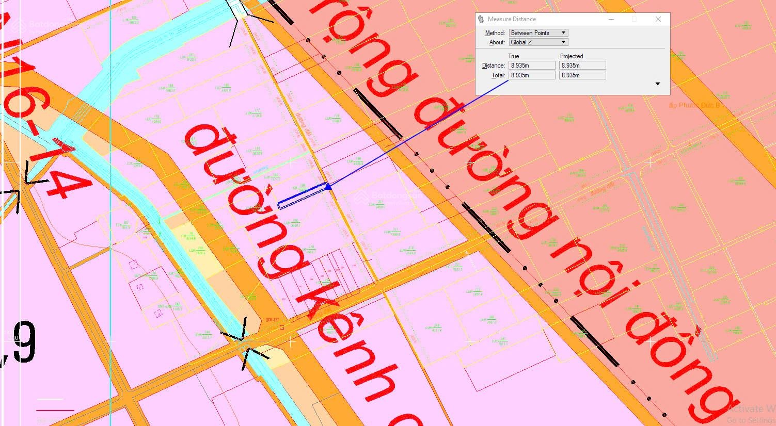Click the True Distance value field
Viewport: 776px width, 426px height.
[532, 65]
